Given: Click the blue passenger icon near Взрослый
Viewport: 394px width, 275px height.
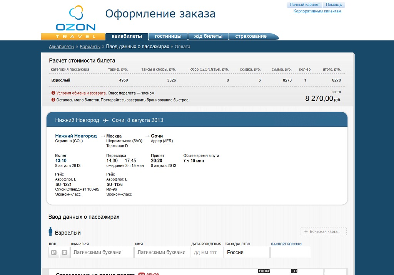Looking at the screenshot, I should tap(50, 233).
